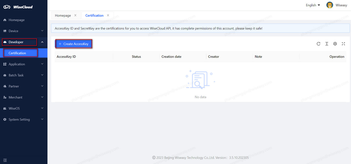351x164 pixels.
Task: Open the table row density icon
Action: point(327,44)
